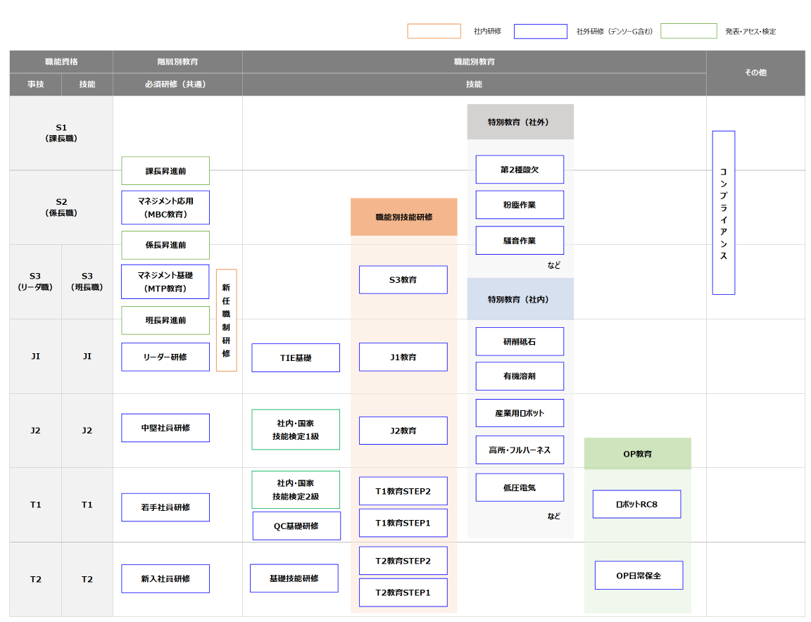
Task: Click the TIE基礎 training box
Action: point(296,358)
